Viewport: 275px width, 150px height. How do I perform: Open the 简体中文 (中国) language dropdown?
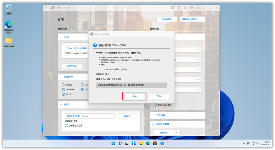pos(90,116)
